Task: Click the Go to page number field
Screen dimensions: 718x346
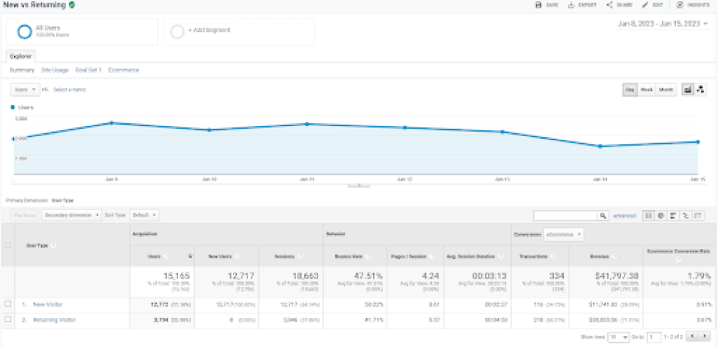Action: [x=654, y=337]
